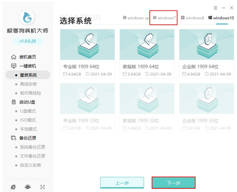Switch to the windows xp tab
The width and height of the screenshot is (237, 192).
[136, 18]
